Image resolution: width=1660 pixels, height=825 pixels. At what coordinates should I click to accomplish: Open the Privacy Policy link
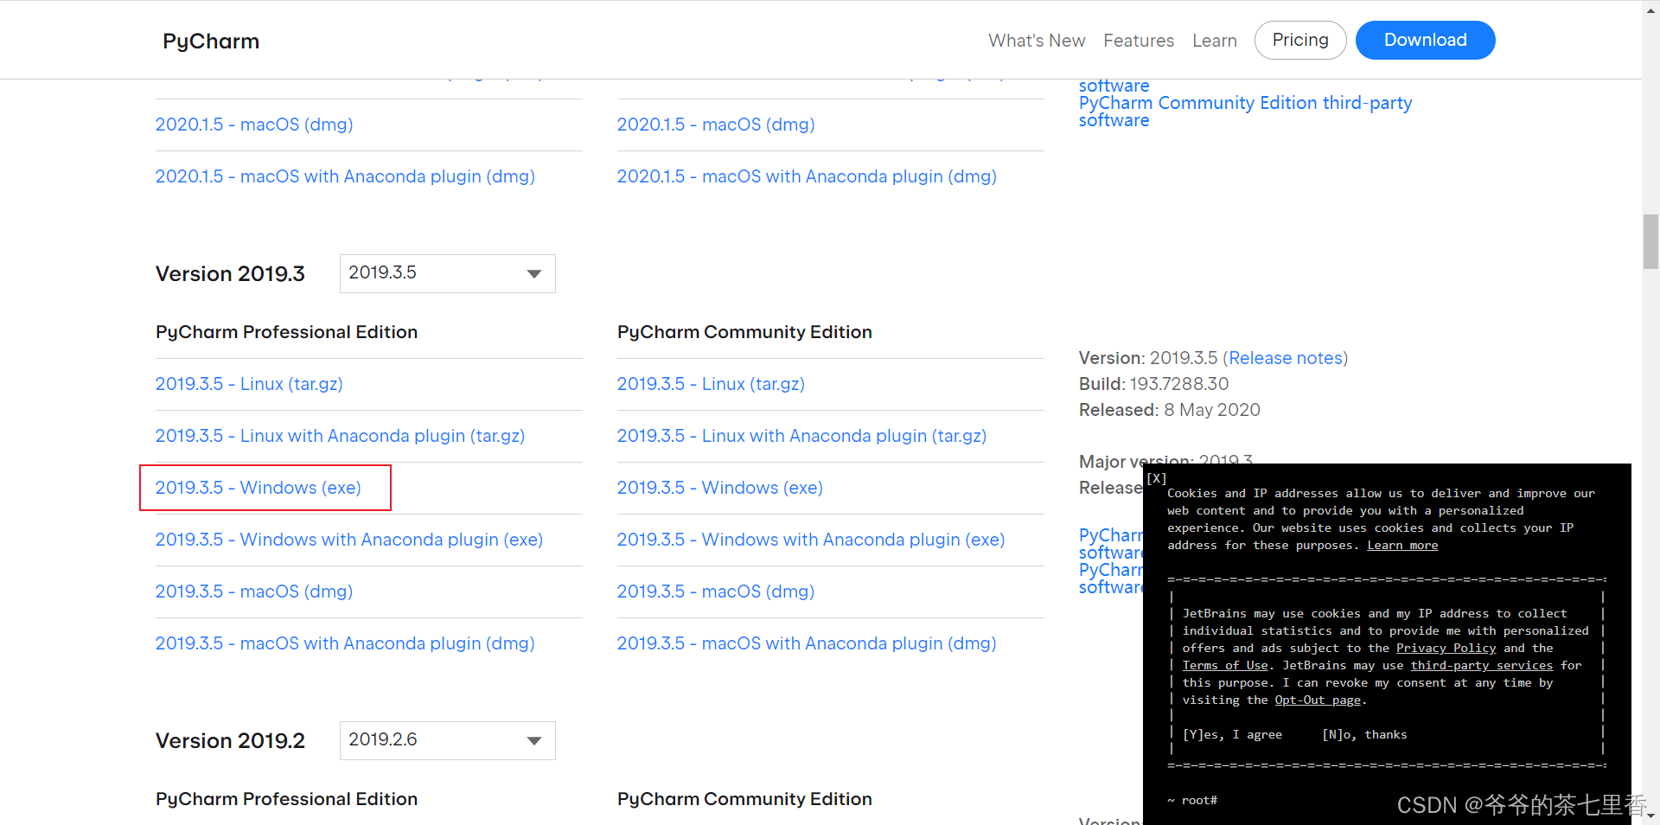(1446, 649)
